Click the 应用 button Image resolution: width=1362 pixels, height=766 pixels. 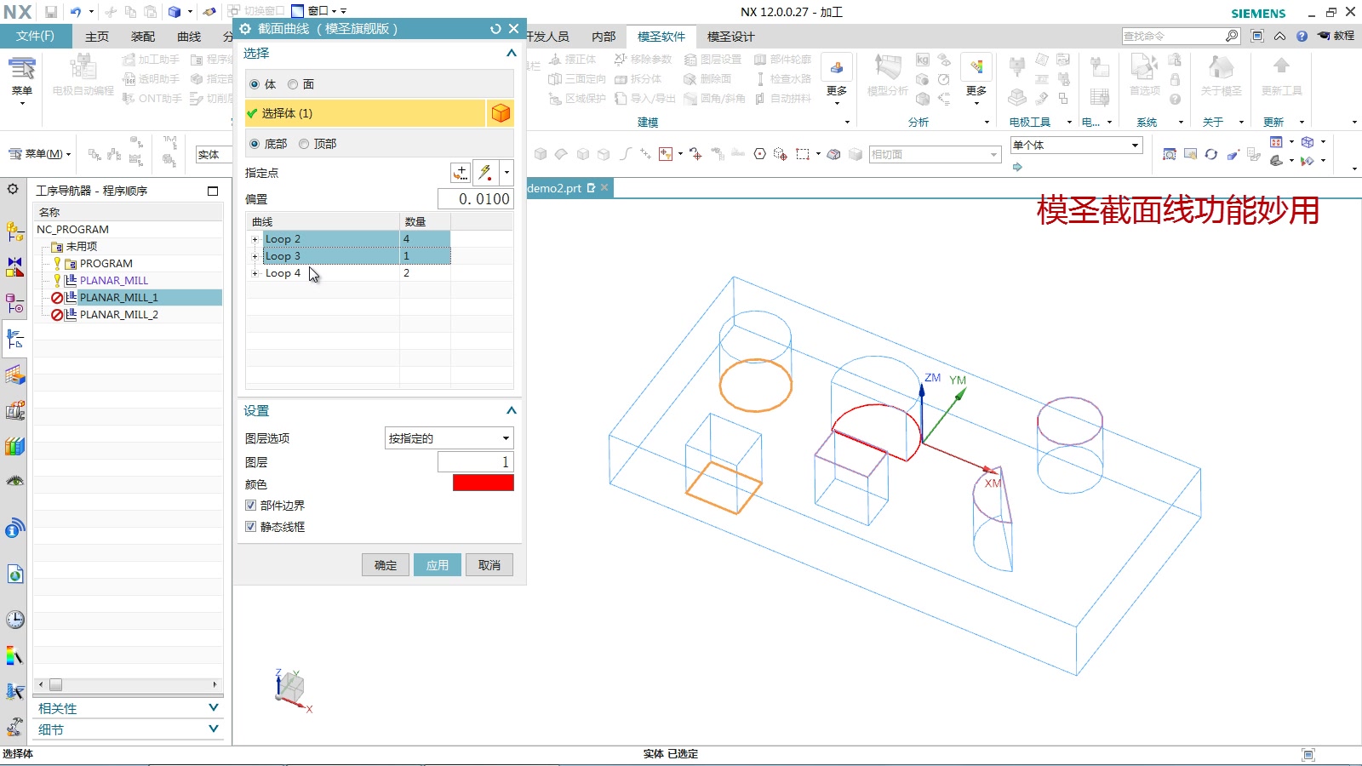(438, 565)
